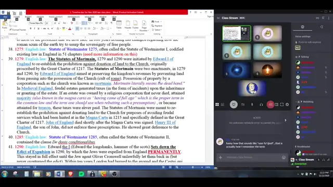Toggle Strikethrough formatting in the ribbon
The image size is (333, 187).
tap(44, 29)
